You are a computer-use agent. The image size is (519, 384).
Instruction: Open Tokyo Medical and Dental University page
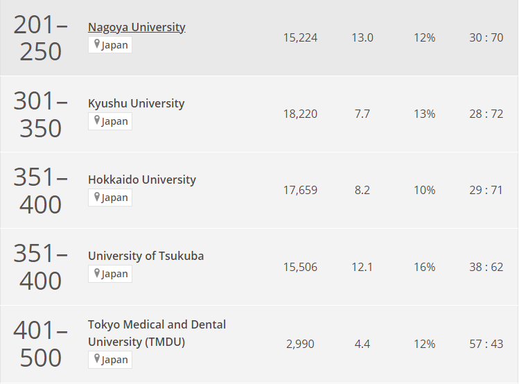(x=157, y=333)
